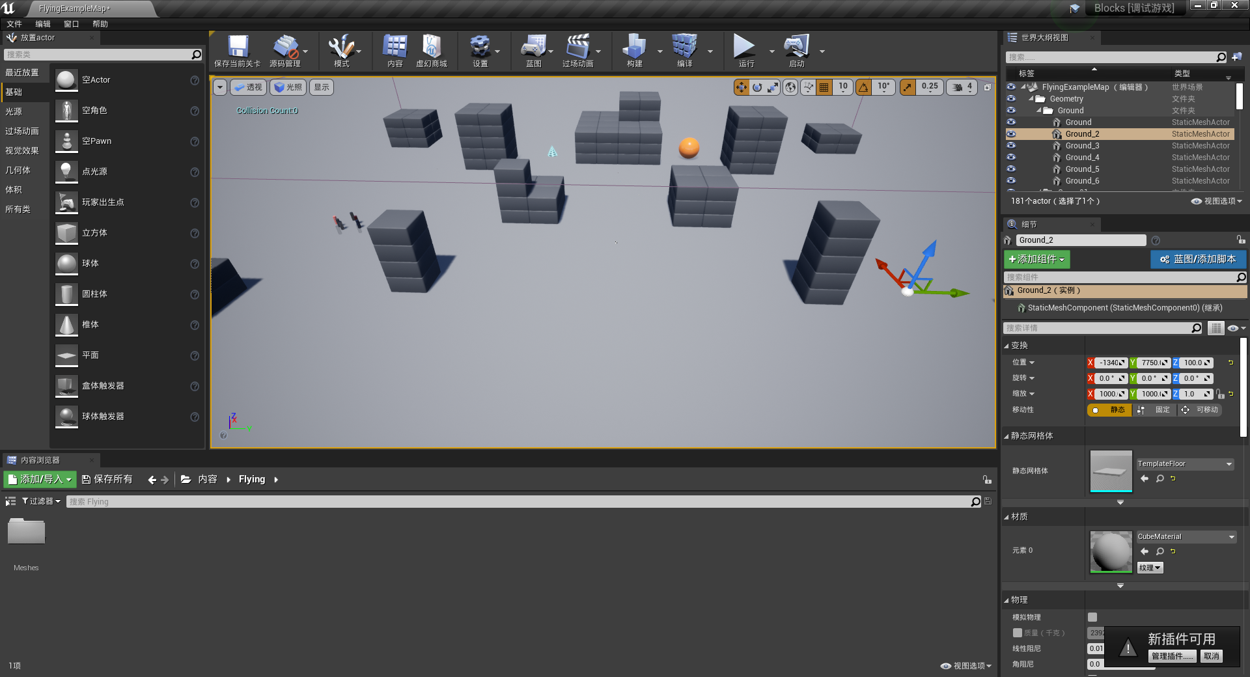This screenshot has height=677, width=1250.
Task: Select Lights category in Place Actor
Action: coord(14,112)
